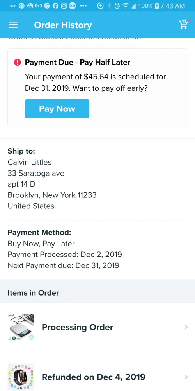
Task: Tap the alarm clock status icon
Action: click(x=117, y=6)
